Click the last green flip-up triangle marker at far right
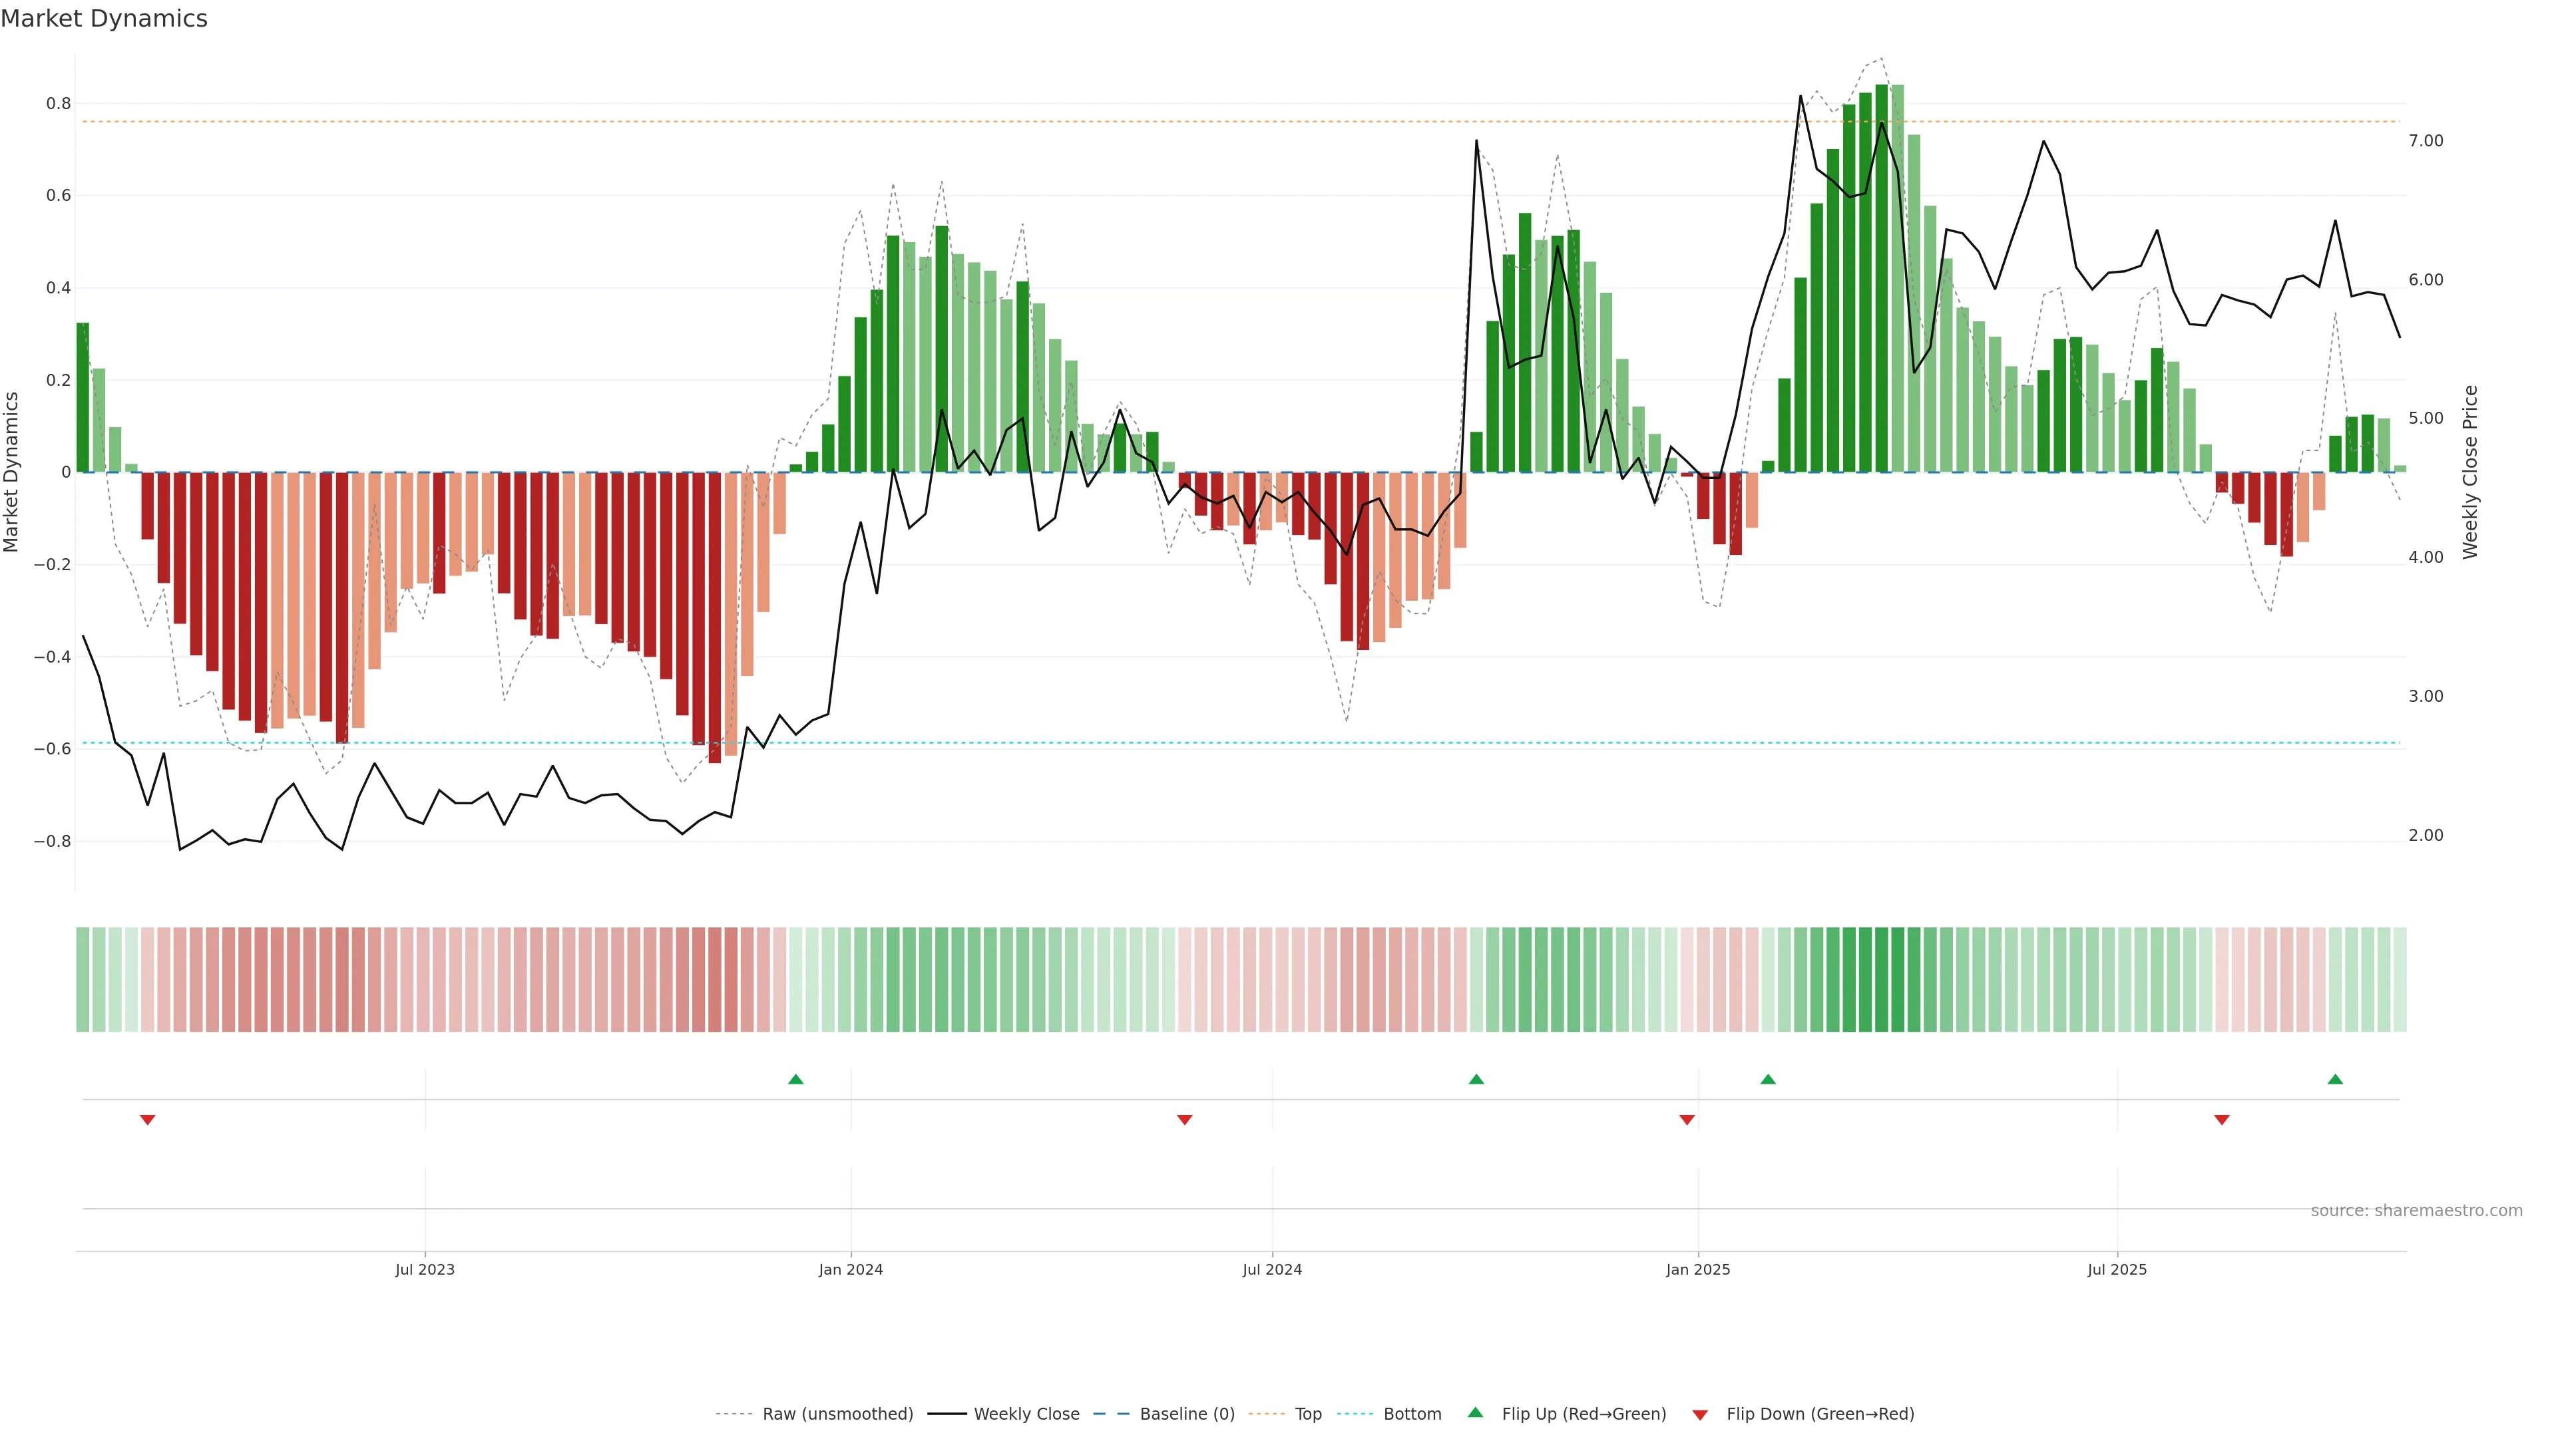Image resolution: width=2556 pixels, height=1437 pixels. (x=2335, y=1079)
